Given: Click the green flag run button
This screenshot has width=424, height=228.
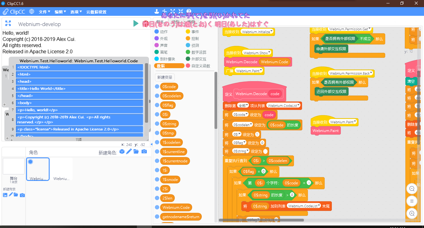Looking at the screenshot, I should (136, 24).
